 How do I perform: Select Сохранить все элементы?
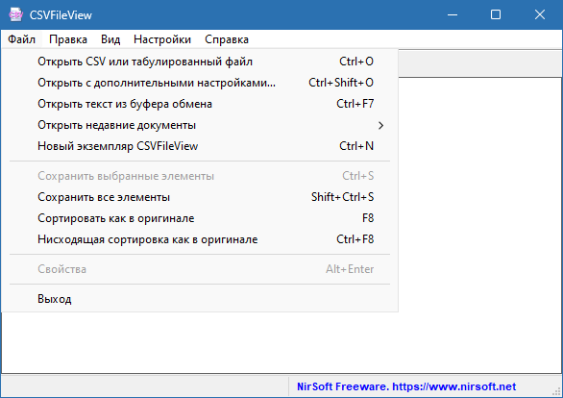click(x=200, y=197)
